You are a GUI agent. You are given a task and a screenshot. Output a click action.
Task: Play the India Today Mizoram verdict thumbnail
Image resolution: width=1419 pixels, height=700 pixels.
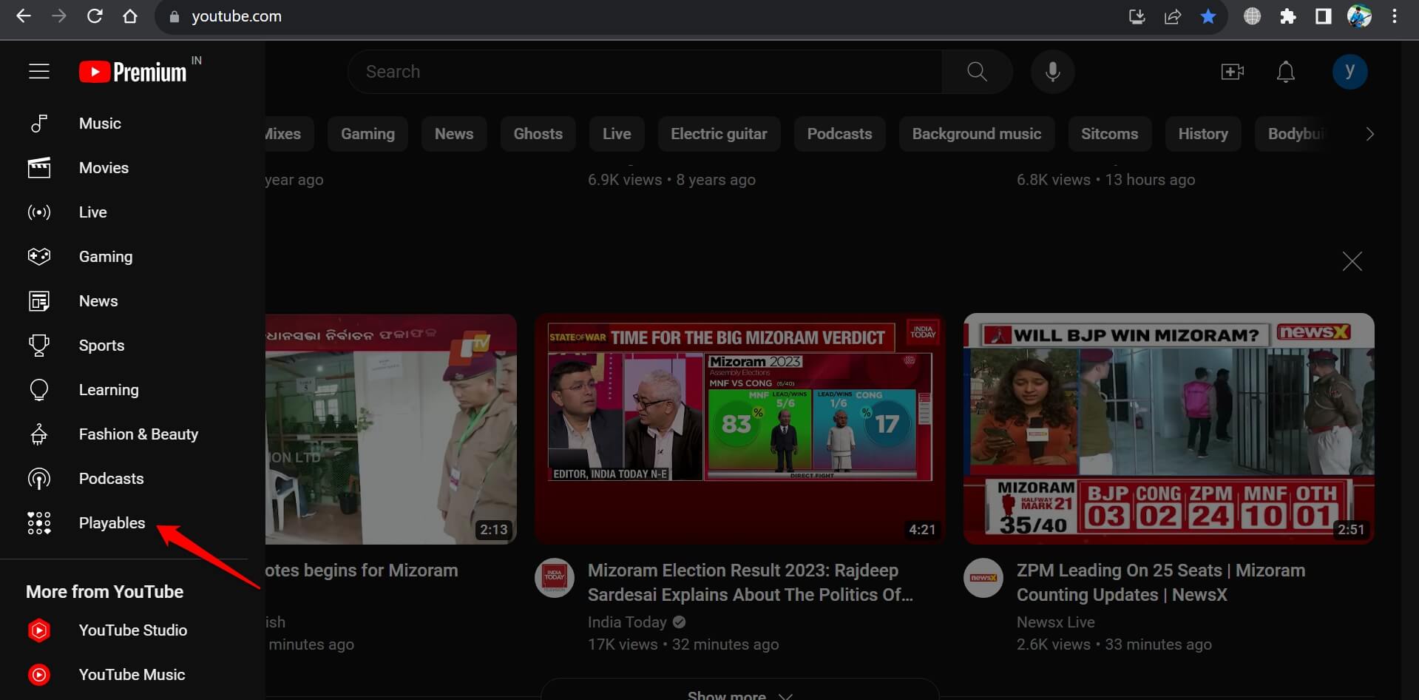[x=740, y=428]
